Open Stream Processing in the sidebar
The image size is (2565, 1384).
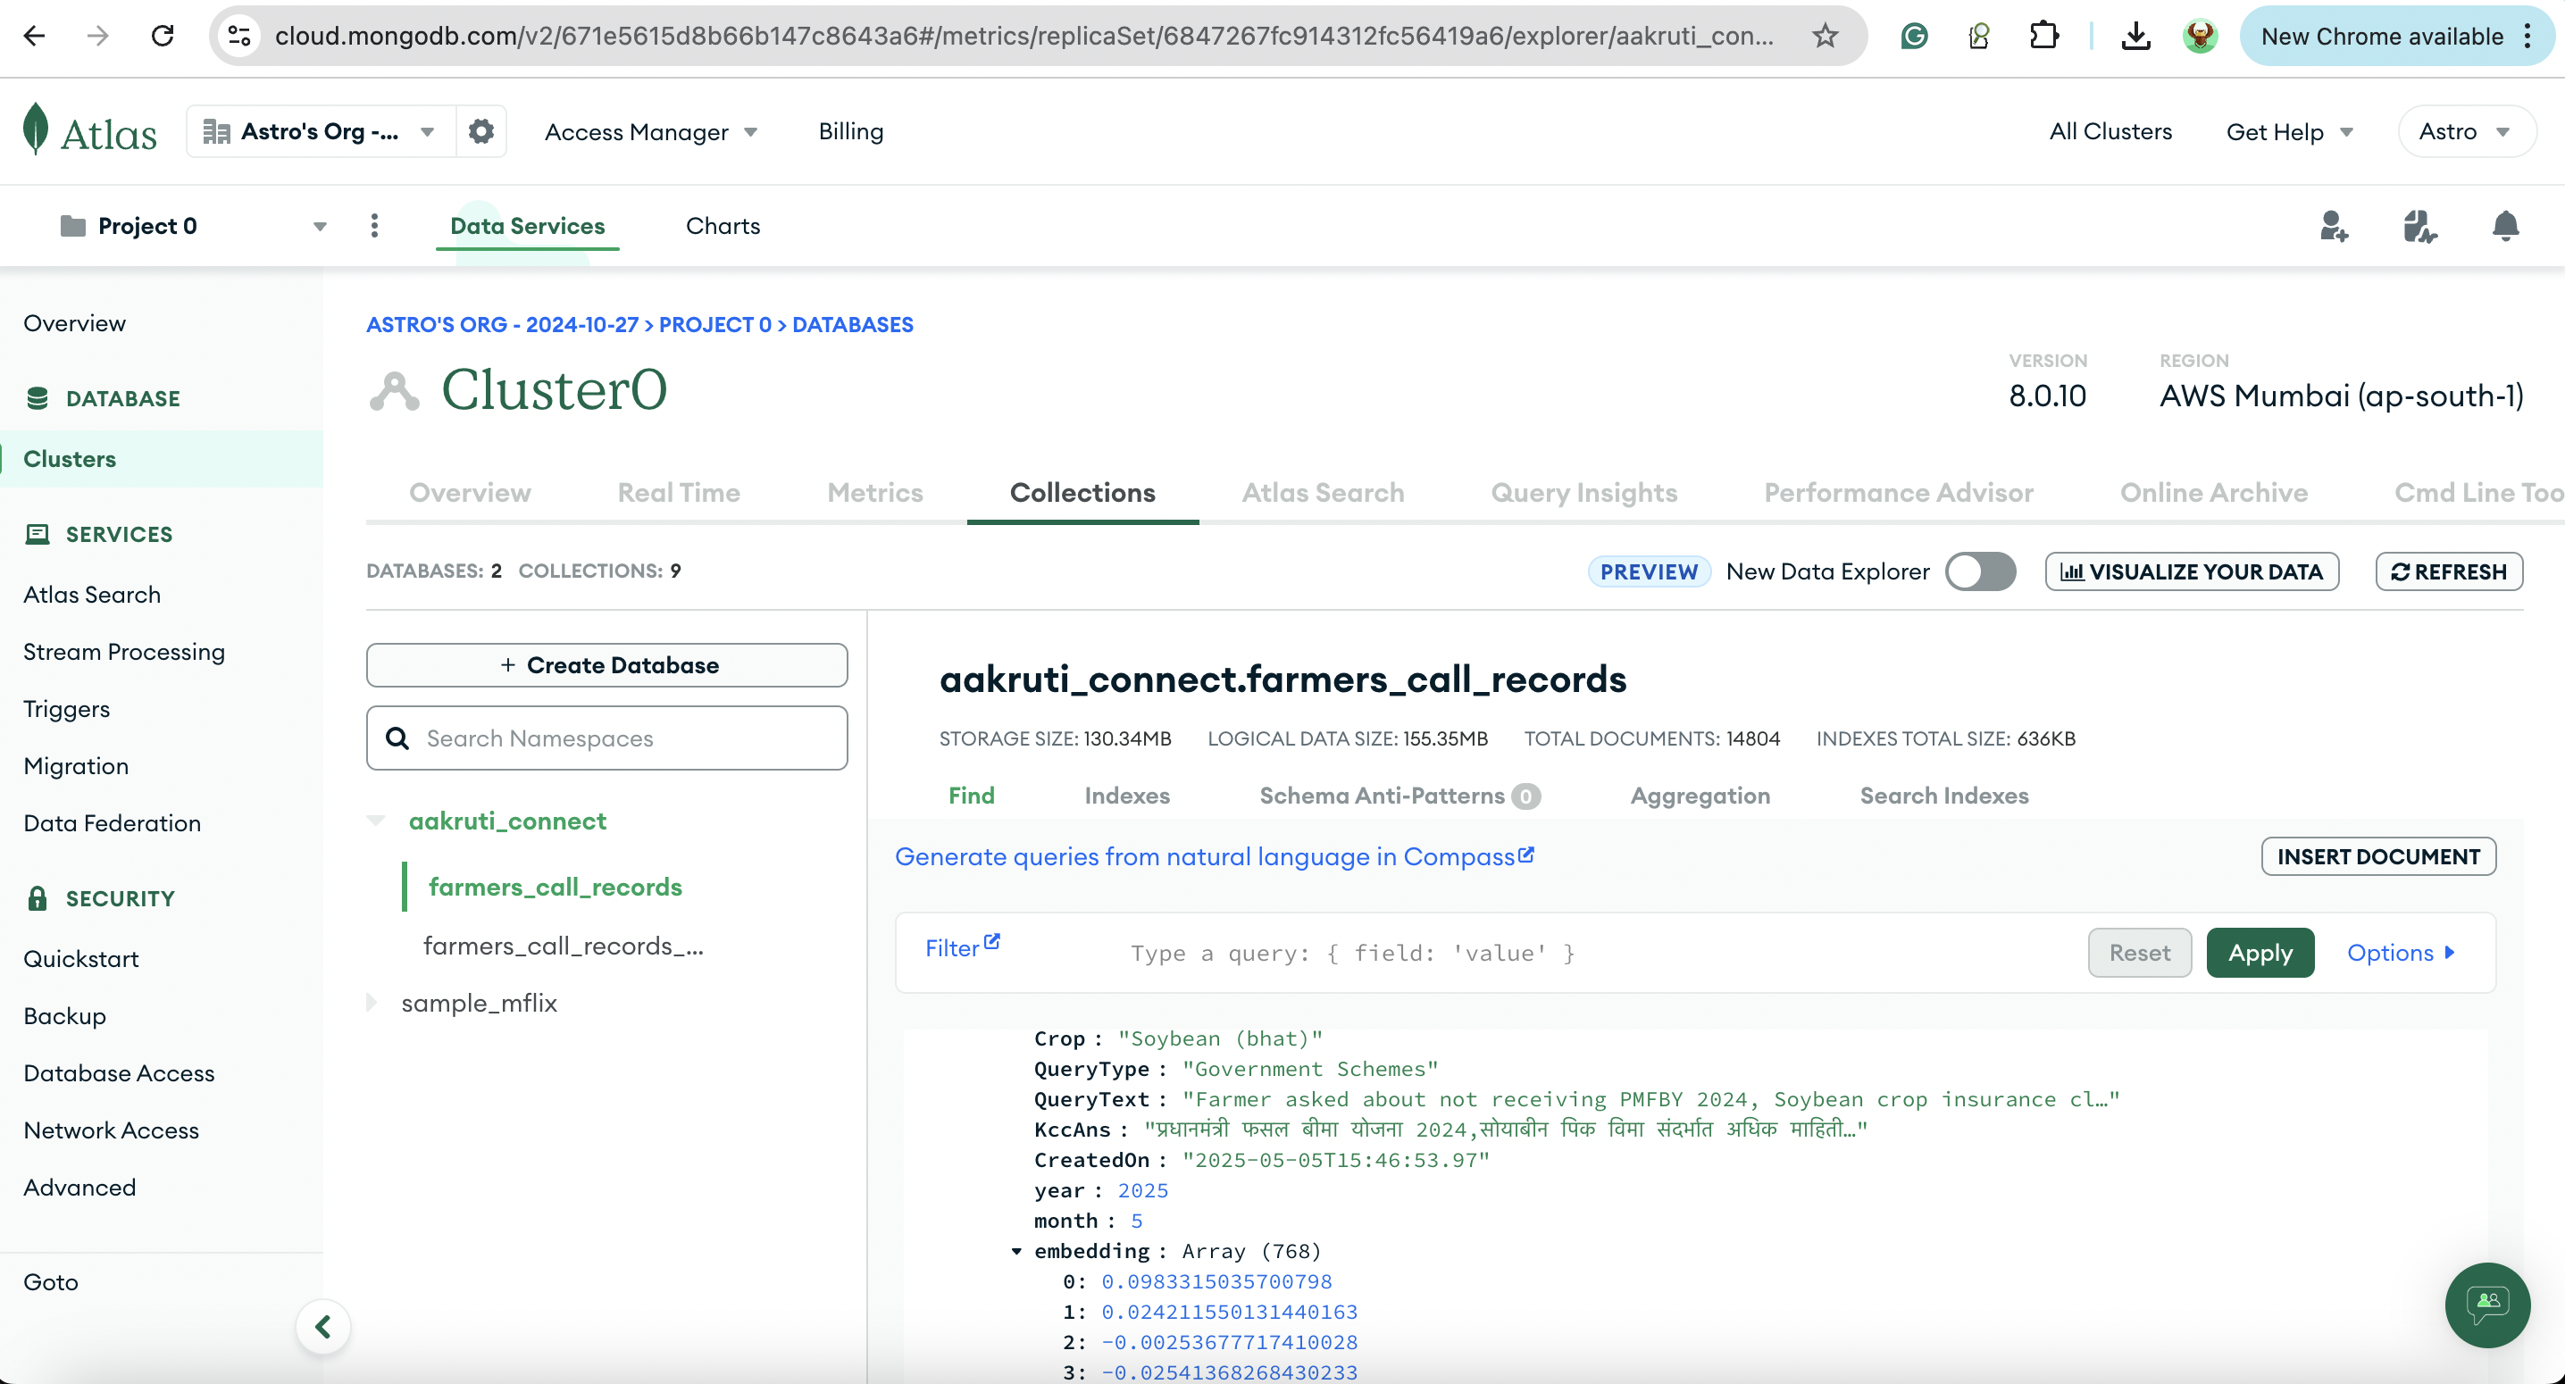(123, 651)
